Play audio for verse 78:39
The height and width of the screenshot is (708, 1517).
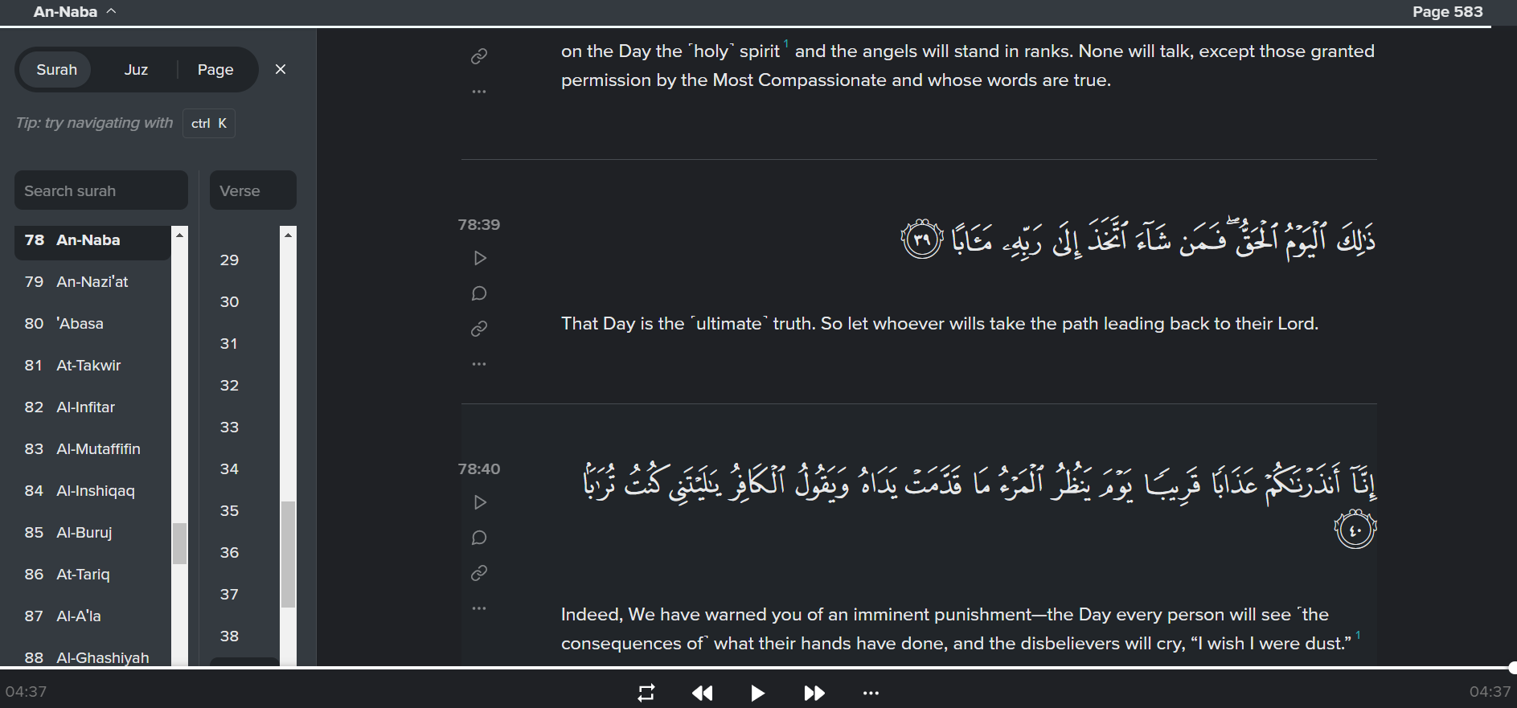[479, 258]
